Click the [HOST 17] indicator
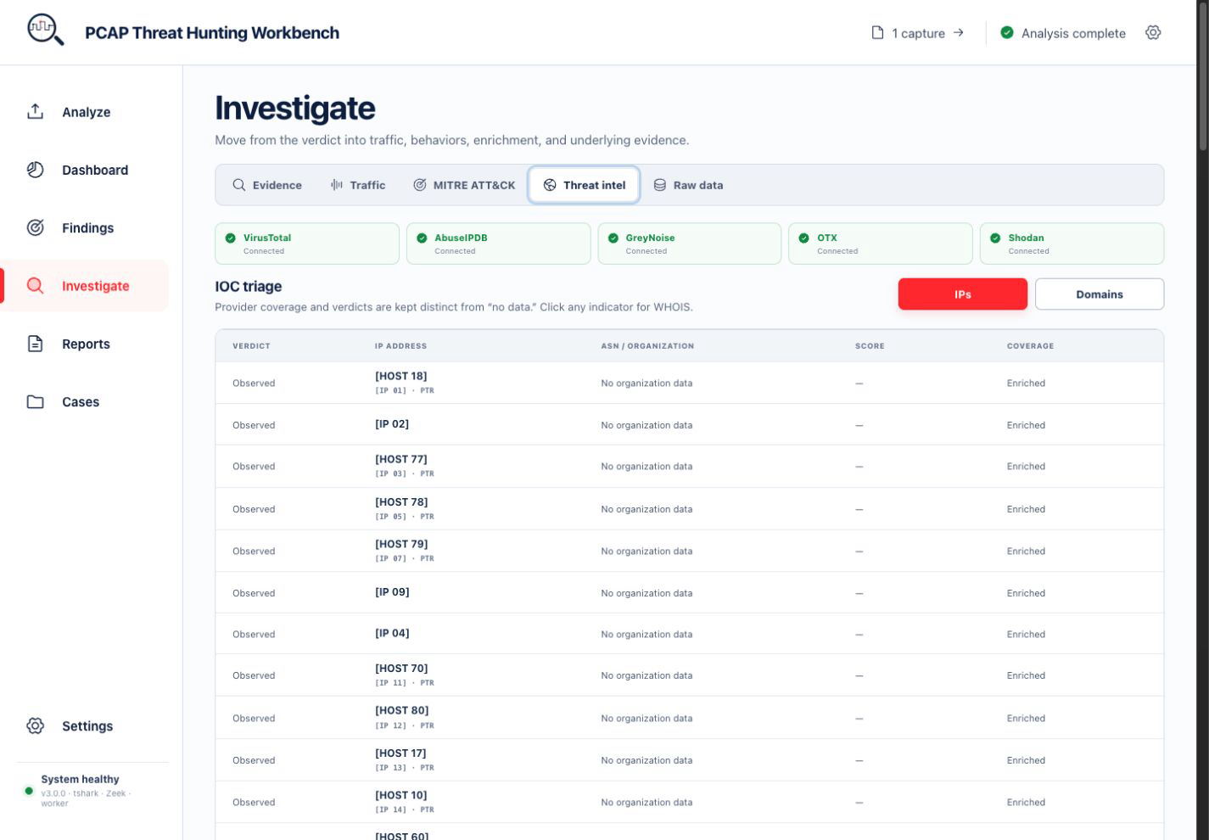This screenshot has width=1209, height=840. tap(400, 753)
